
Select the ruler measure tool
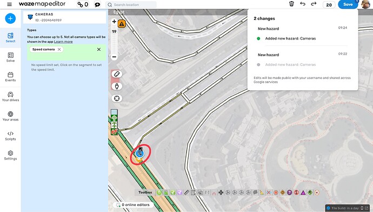(x=117, y=74)
